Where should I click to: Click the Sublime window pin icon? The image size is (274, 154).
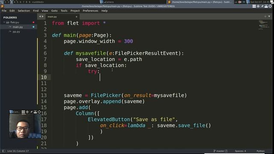262,6
